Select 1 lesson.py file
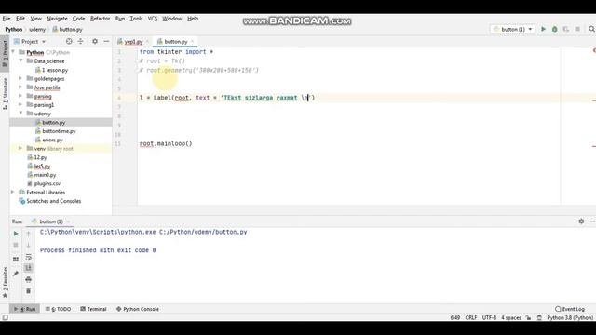596x335 pixels. pyautogui.click(x=55, y=70)
